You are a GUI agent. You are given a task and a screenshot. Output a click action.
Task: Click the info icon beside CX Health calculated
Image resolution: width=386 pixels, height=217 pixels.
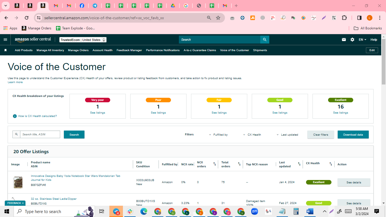tap(15, 116)
